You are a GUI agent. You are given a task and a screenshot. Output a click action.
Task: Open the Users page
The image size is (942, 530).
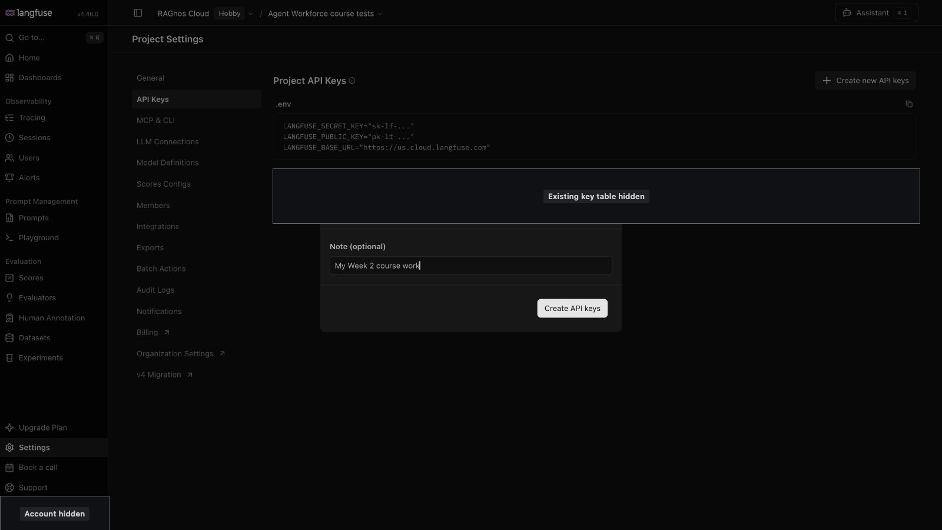tap(54, 158)
